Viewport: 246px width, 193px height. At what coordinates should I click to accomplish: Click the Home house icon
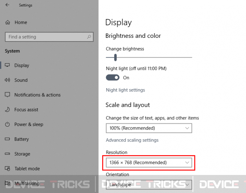[x=8, y=22]
